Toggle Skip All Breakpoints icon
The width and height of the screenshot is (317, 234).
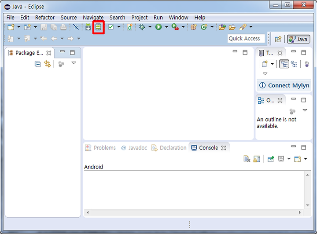point(76,27)
